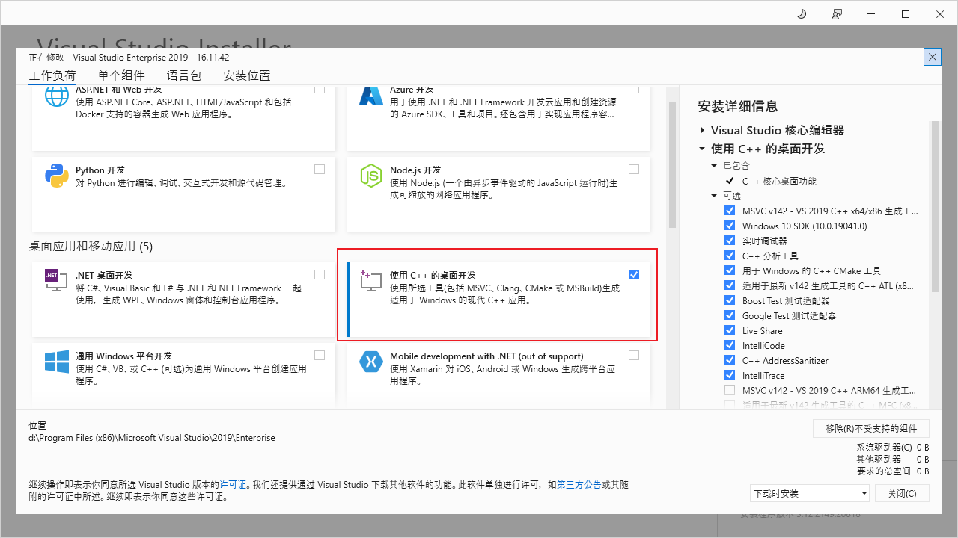This screenshot has width=958, height=538.
Task: Click the C++ desktop development monitor icon
Action: pyautogui.click(x=371, y=281)
